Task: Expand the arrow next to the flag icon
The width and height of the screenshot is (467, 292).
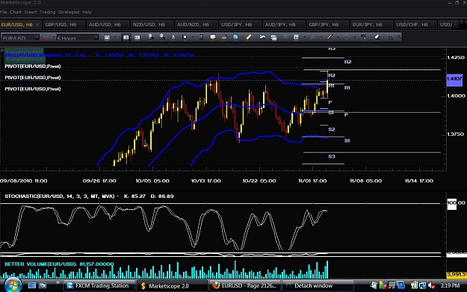Action: click(193, 37)
